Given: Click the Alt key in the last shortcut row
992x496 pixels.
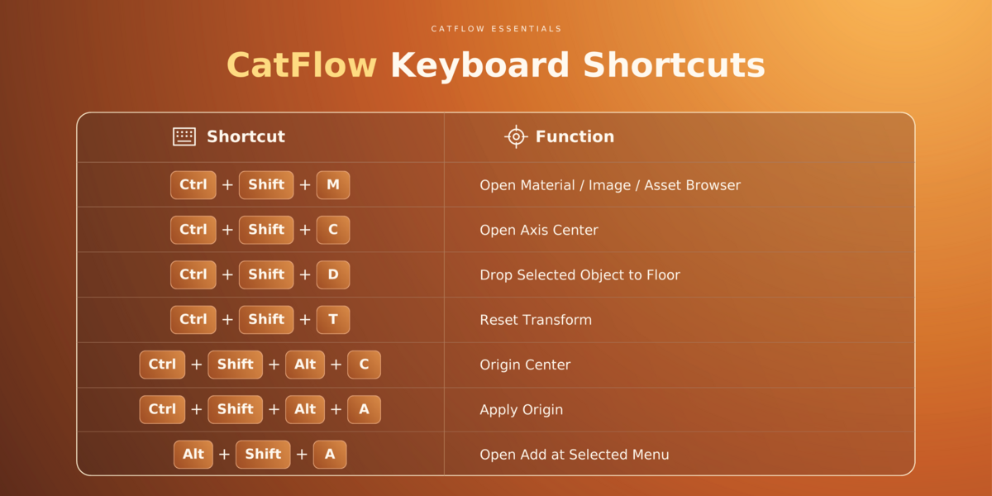Looking at the screenshot, I should [x=193, y=454].
